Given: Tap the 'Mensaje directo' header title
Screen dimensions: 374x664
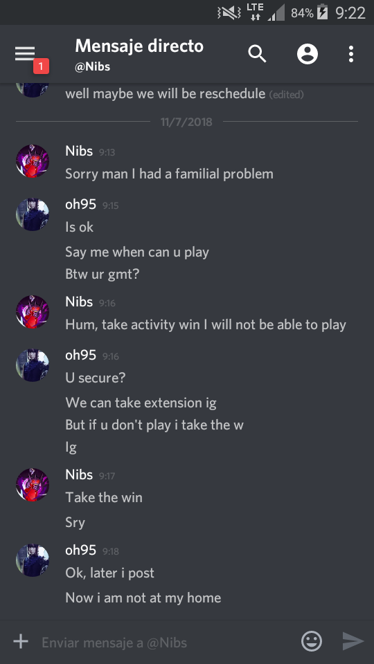Looking at the screenshot, I should click(139, 46).
